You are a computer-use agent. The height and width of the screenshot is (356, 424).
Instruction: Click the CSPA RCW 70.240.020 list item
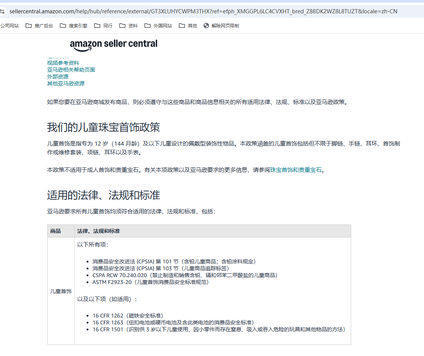(185, 275)
